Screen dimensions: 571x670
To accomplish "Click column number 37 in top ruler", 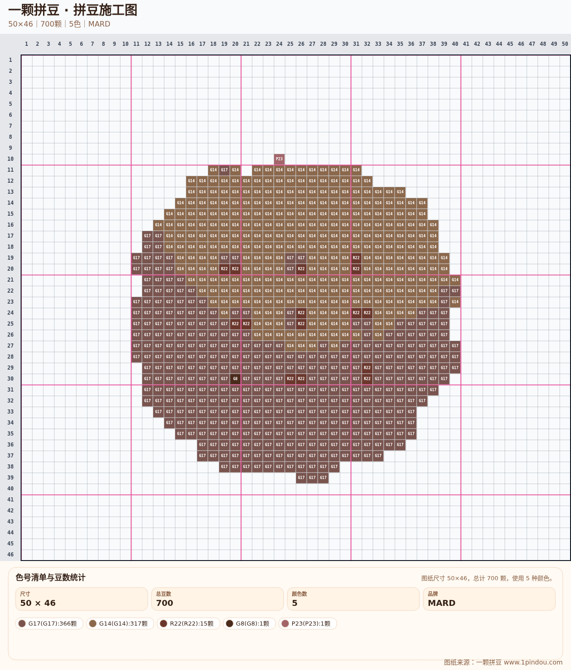I will [422, 44].
